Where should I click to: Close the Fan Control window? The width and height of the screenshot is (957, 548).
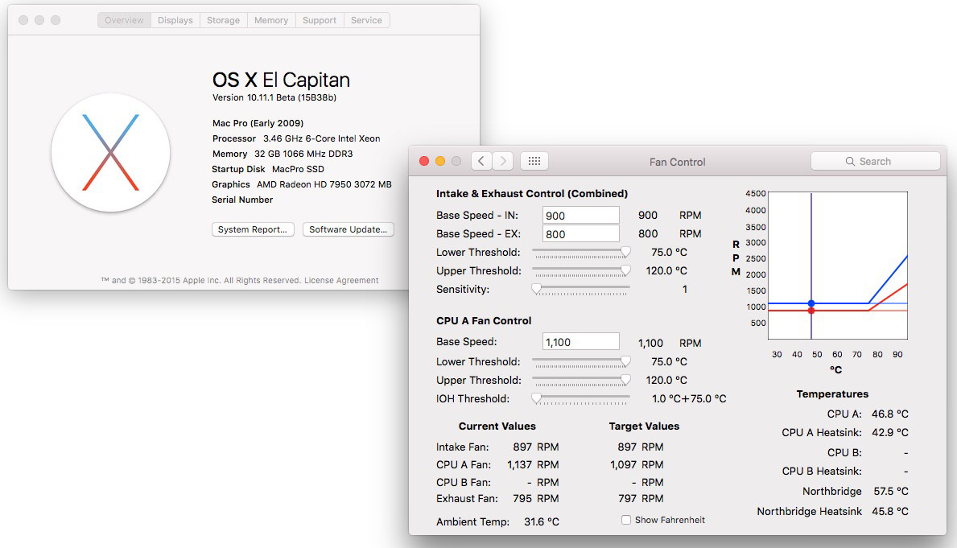[424, 161]
